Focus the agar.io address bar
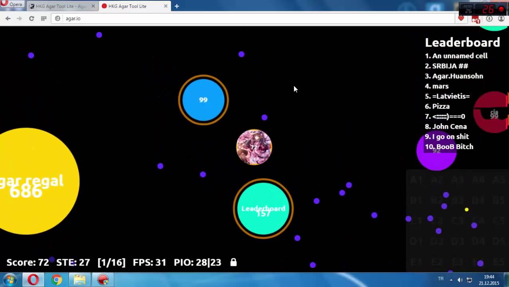Image resolution: width=509 pixels, height=287 pixels. [x=253, y=18]
